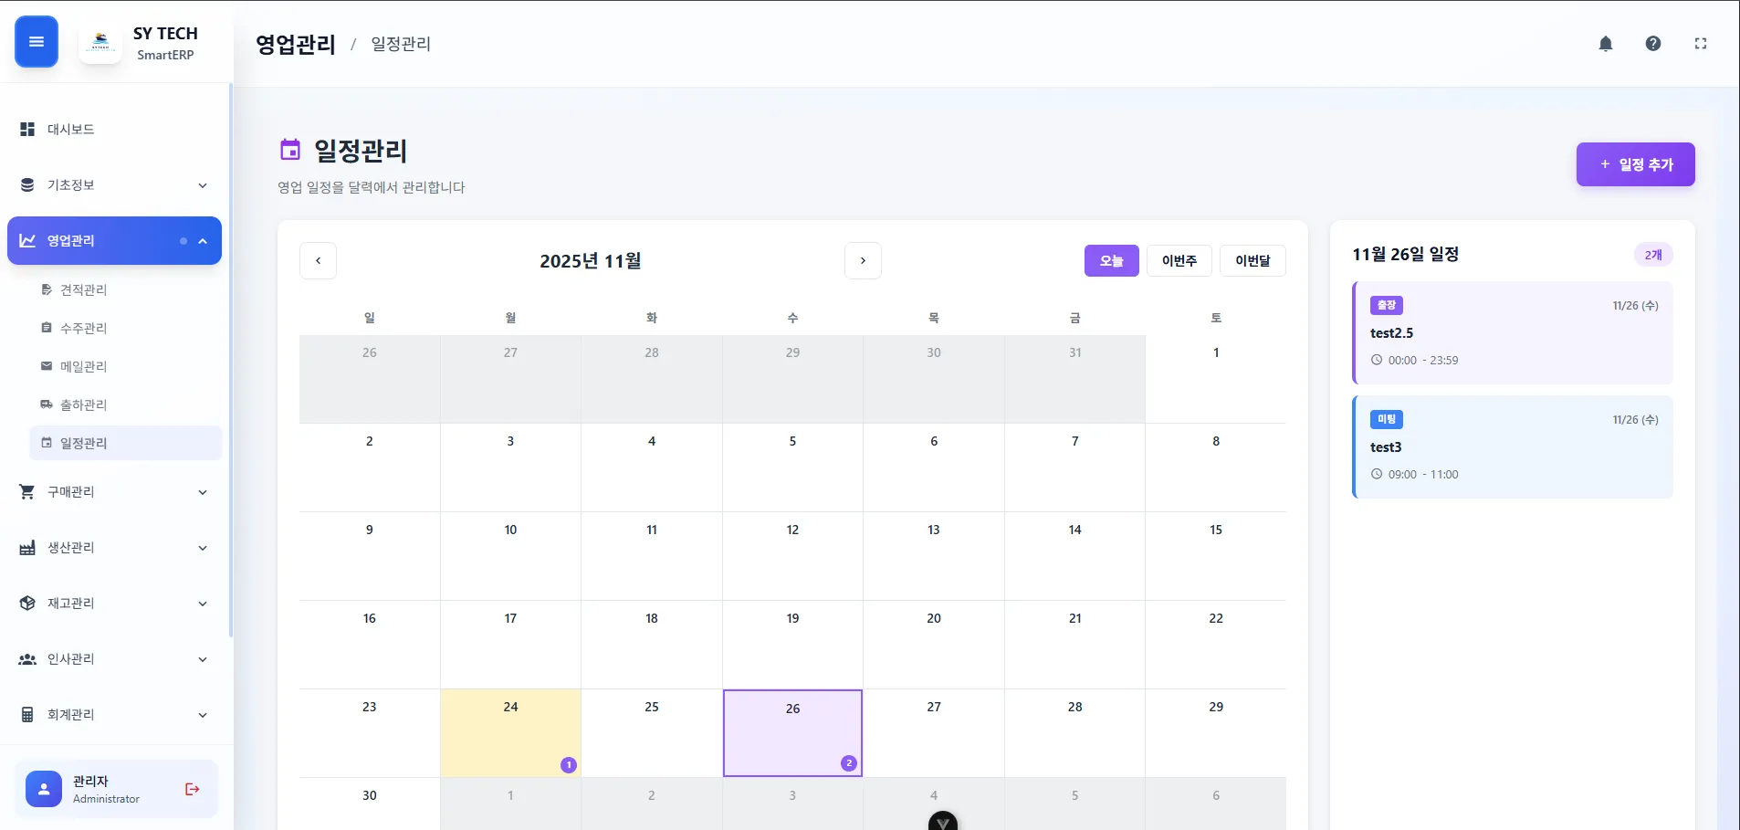This screenshot has width=1740, height=830.
Task: Select November 26 in the calendar
Action: tap(792, 733)
